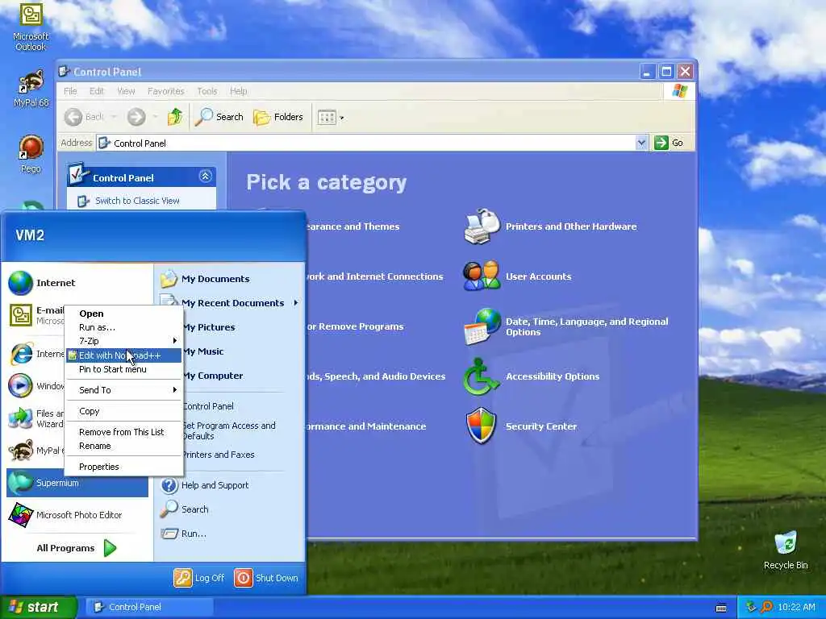
Task: Select the Pego desktop shortcut
Action: 31,154
